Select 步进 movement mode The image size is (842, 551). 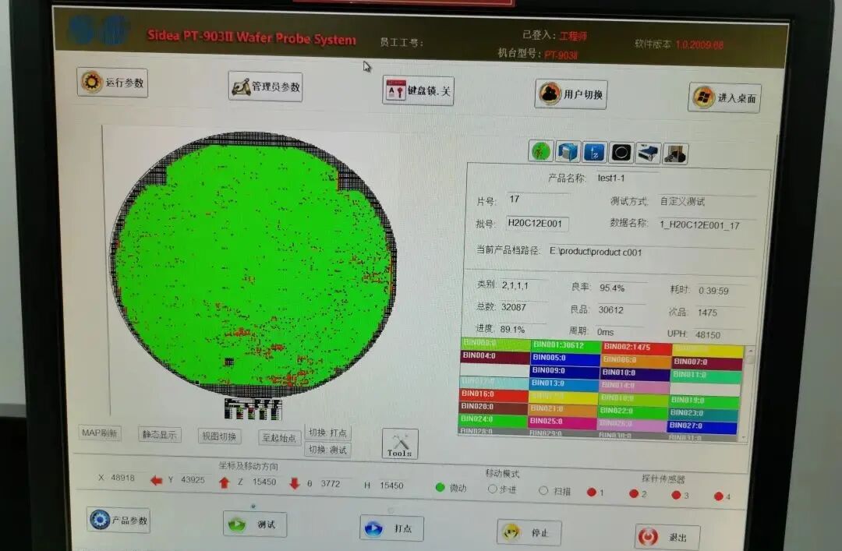[x=494, y=489]
